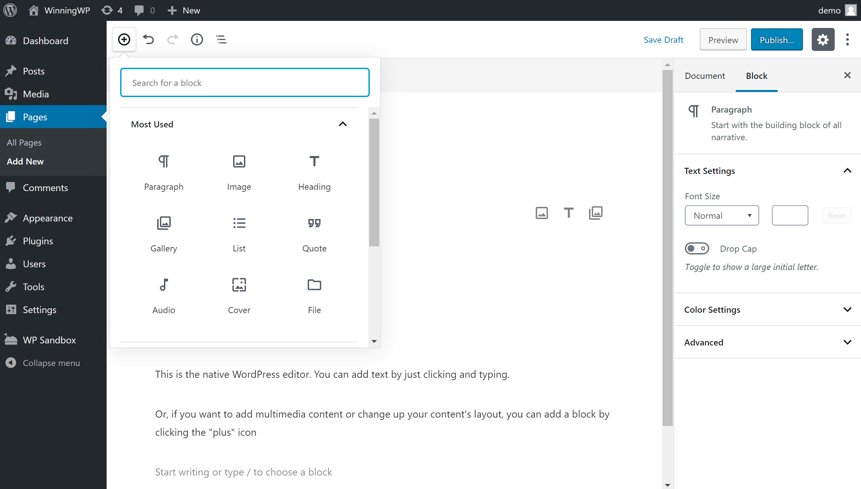The height and width of the screenshot is (489, 861).
Task: Click the undo button in toolbar
Action: tap(149, 39)
